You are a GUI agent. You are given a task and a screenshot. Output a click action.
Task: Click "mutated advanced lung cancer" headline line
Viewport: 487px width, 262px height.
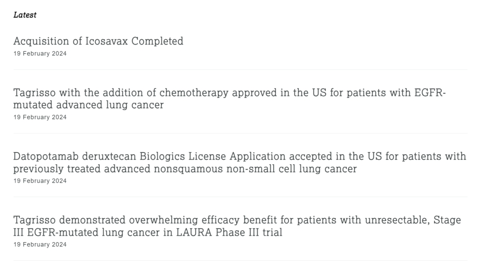(x=88, y=105)
